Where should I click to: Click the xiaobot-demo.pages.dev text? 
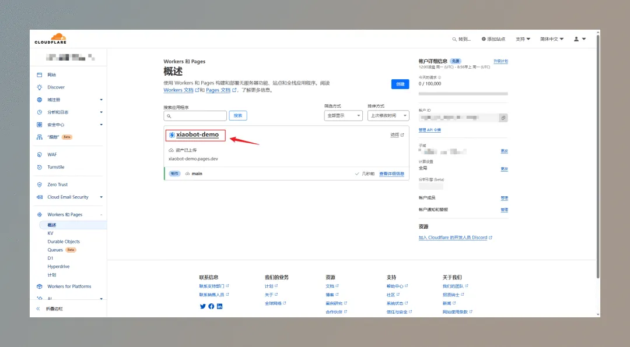click(x=193, y=159)
